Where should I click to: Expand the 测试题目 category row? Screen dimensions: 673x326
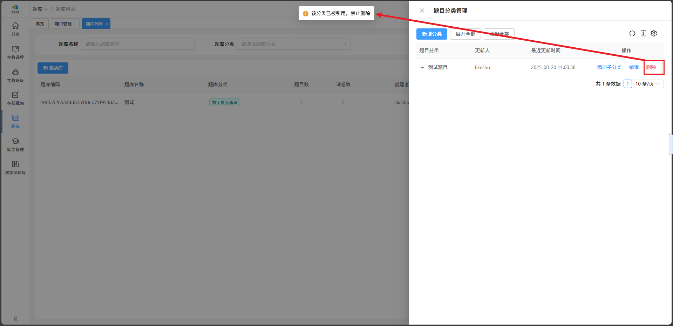422,67
